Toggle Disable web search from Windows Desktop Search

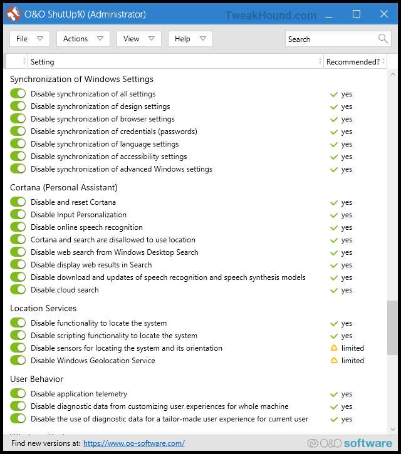[x=18, y=252]
